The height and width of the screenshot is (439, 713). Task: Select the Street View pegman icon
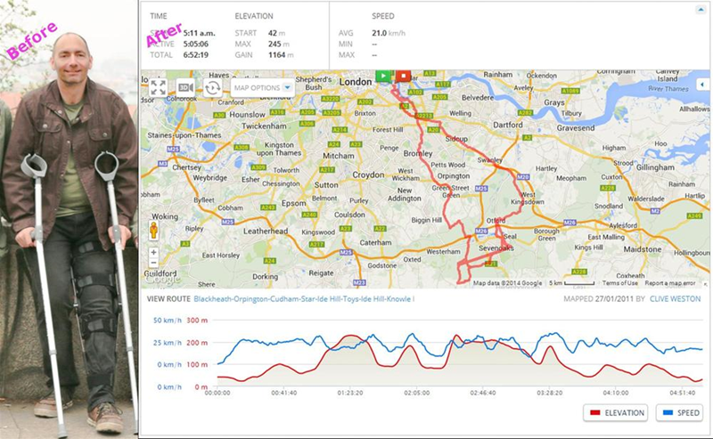click(x=153, y=231)
